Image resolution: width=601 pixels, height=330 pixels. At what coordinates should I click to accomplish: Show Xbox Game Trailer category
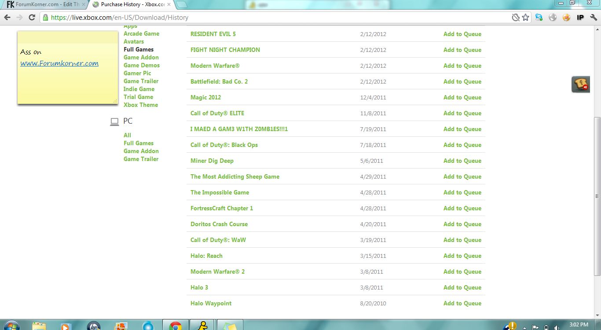tap(141, 81)
